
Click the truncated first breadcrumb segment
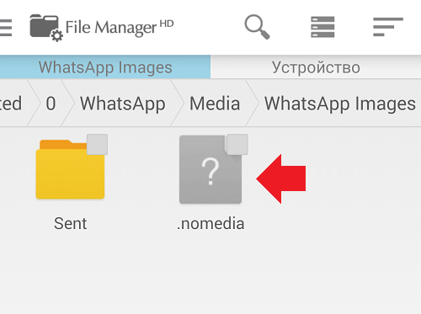tap(11, 104)
